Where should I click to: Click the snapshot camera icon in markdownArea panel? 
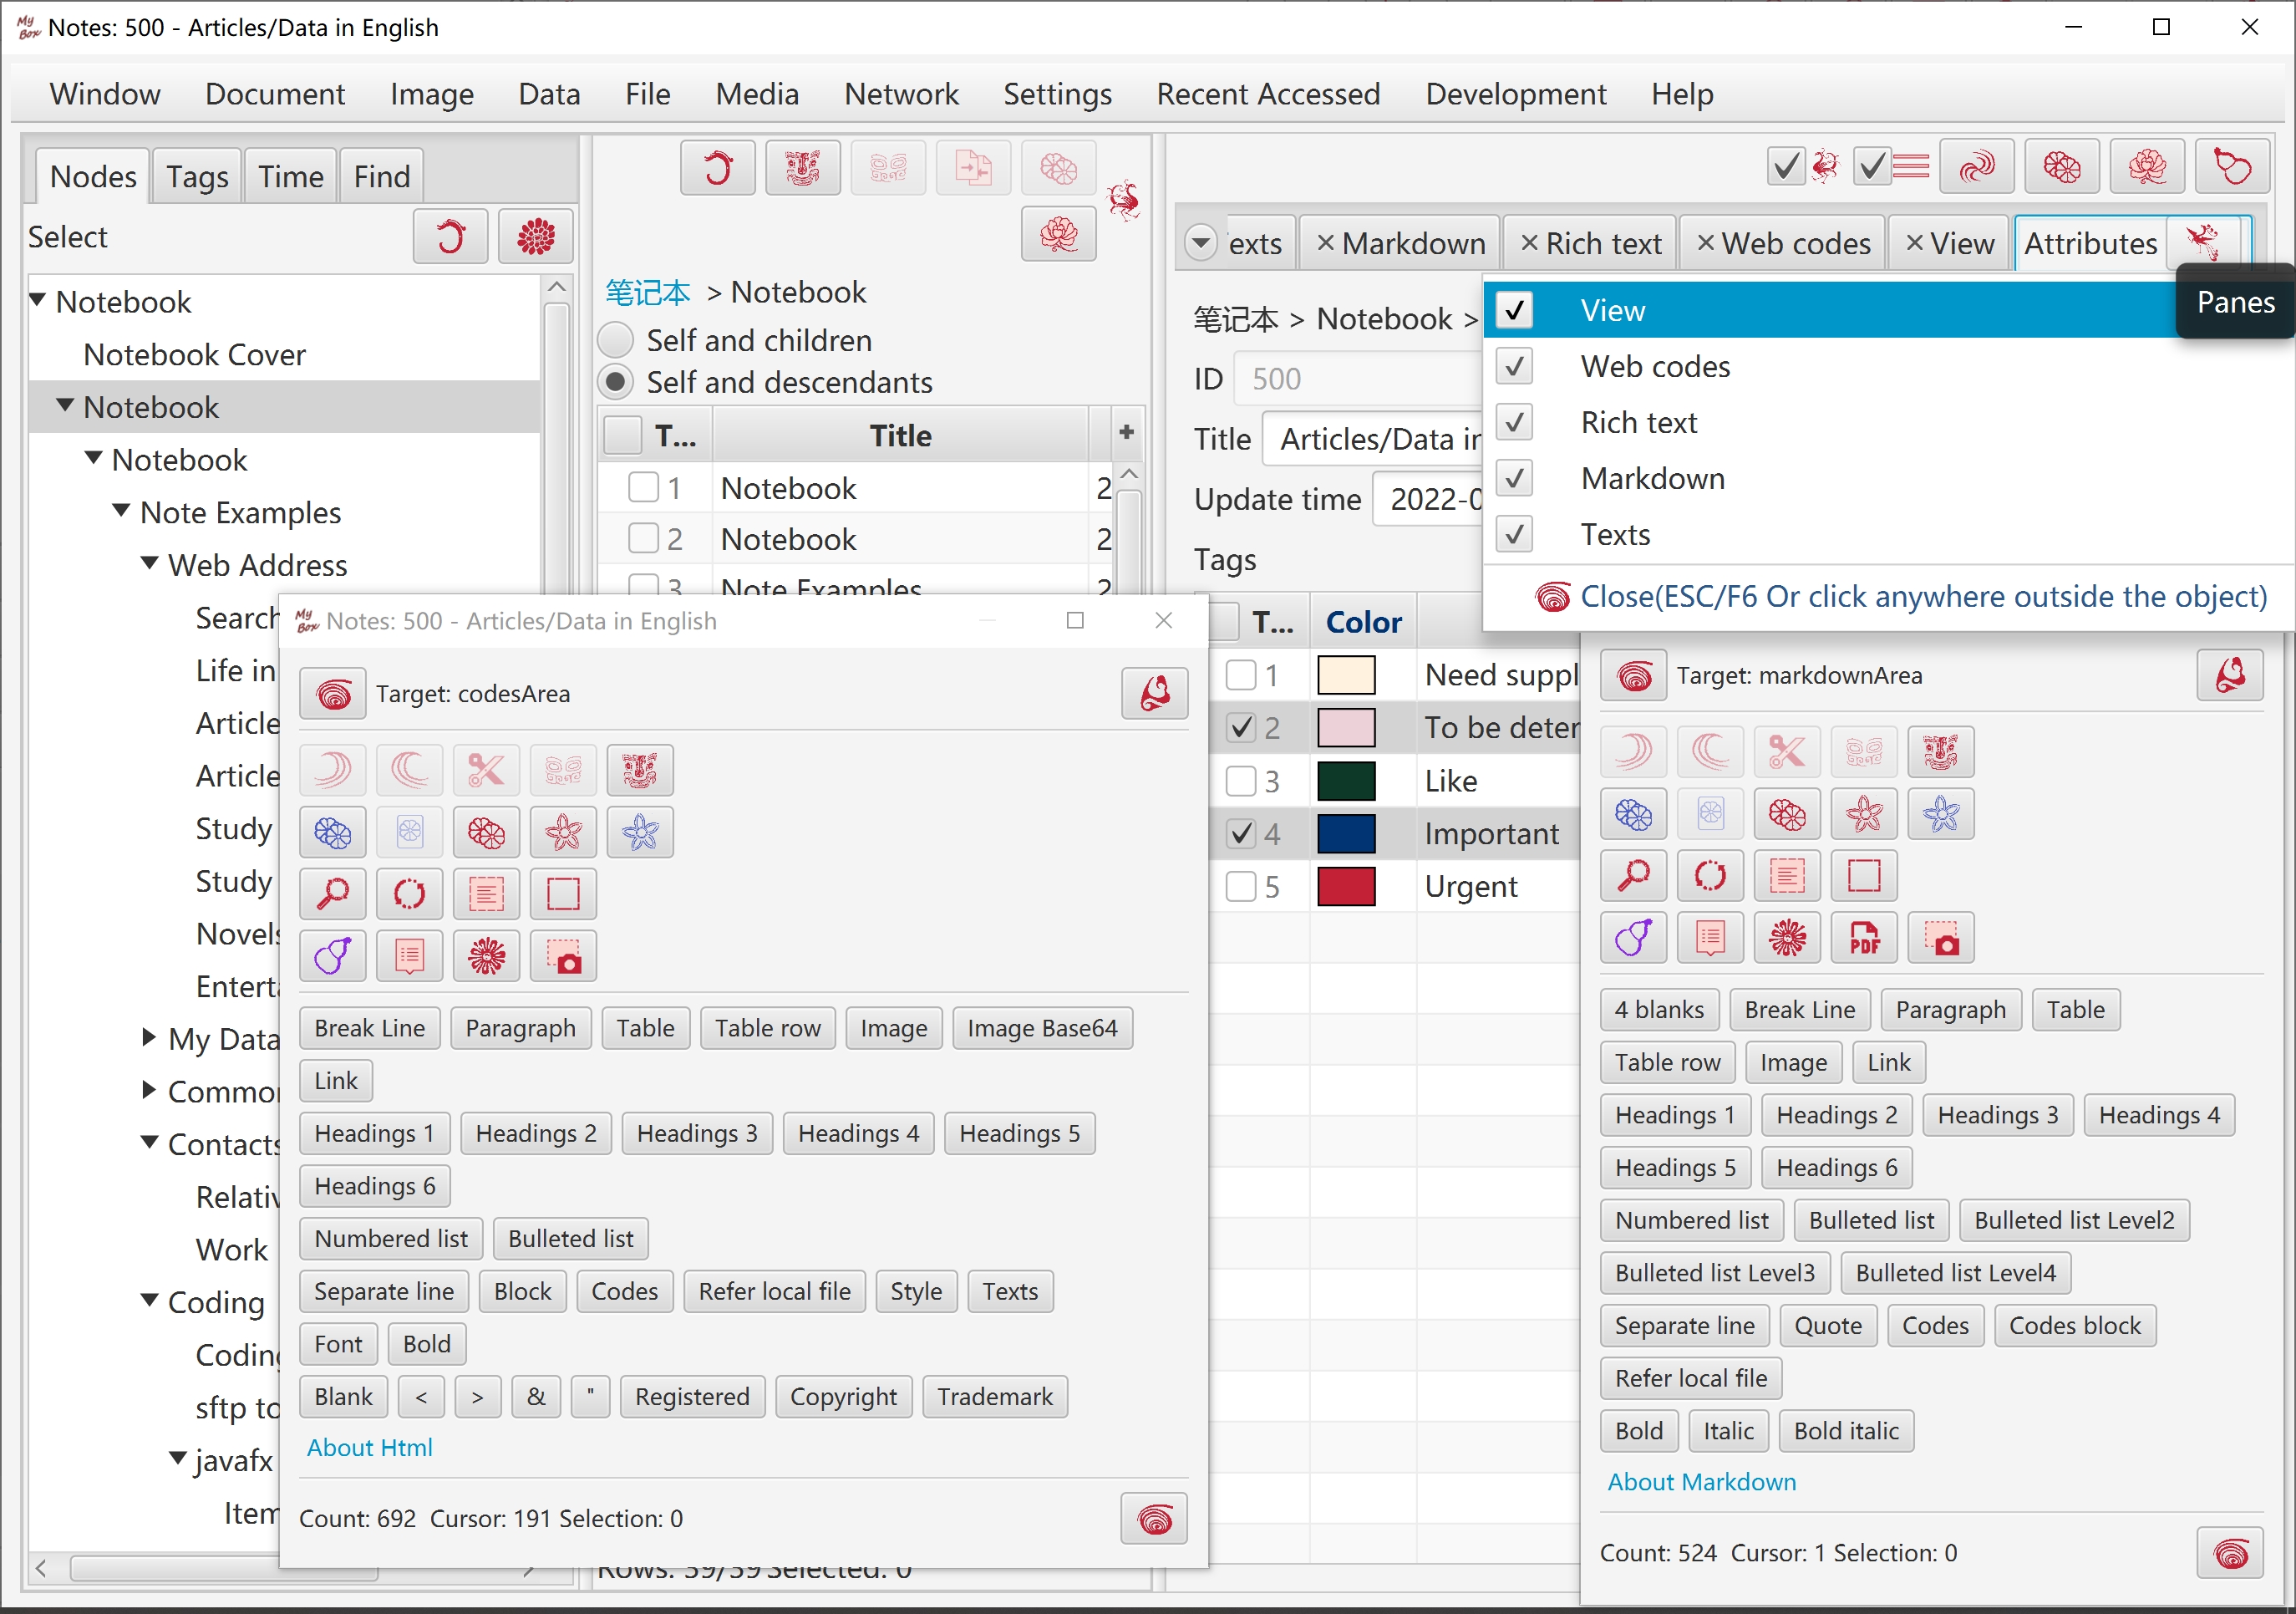coord(1941,938)
